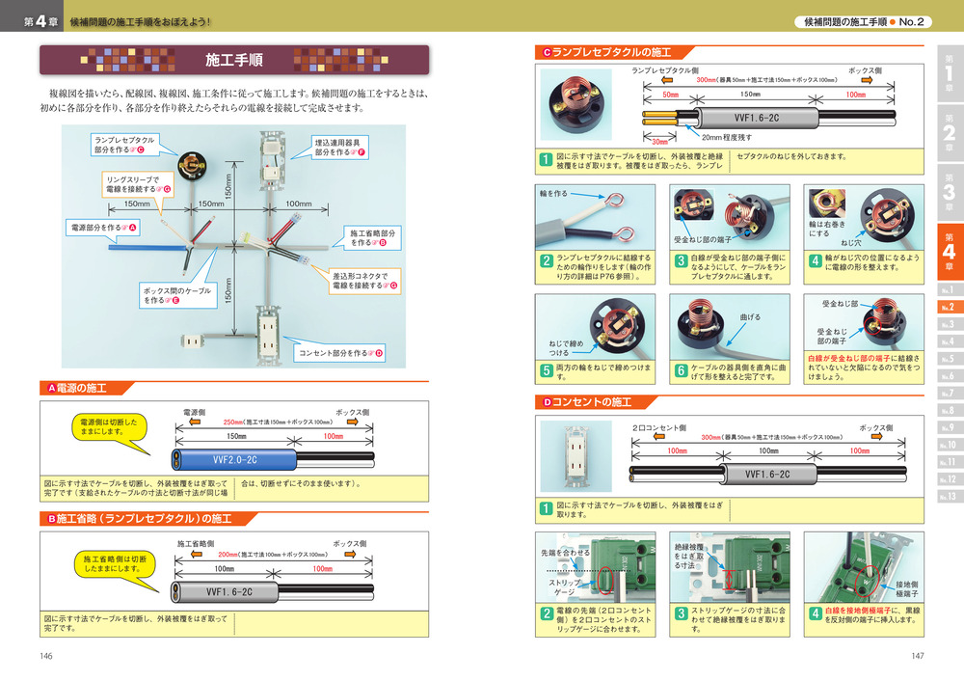
Task: Select the highlighted No.2 side tab
Action: point(948,308)
